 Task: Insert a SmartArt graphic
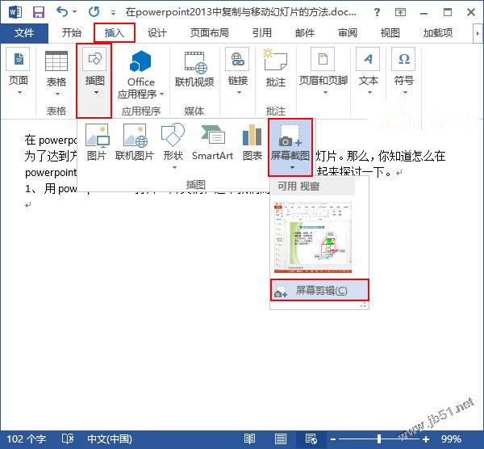pyautogui.click(x=212, y=143)
